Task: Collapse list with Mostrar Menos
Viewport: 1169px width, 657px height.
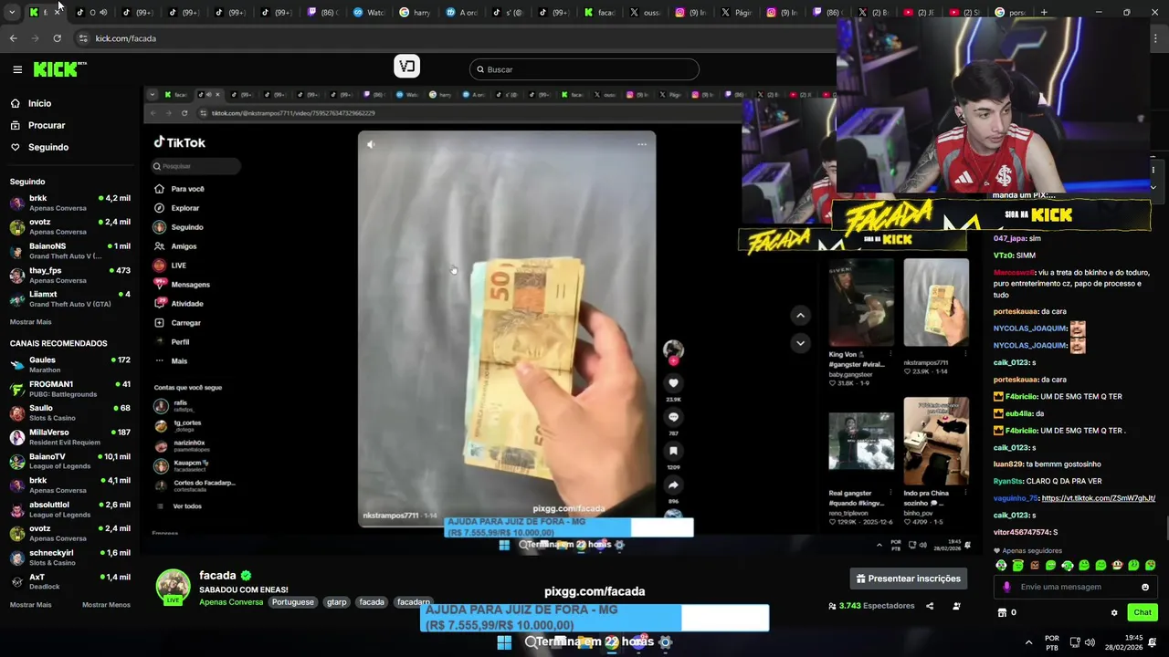Action: [x=106, y=605]
